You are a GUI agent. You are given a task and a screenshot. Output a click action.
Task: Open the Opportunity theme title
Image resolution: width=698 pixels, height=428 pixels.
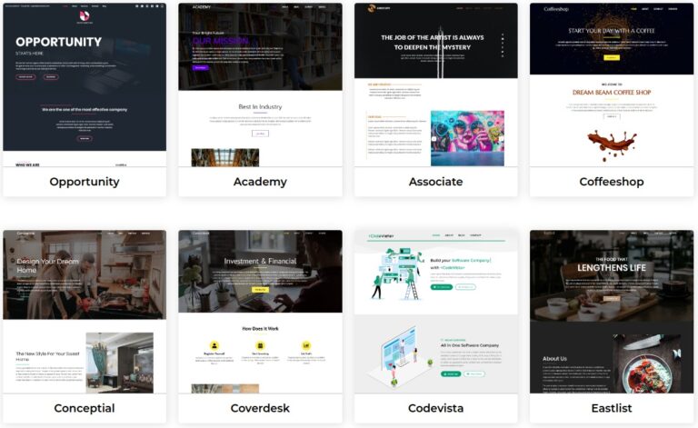(85, 182)
